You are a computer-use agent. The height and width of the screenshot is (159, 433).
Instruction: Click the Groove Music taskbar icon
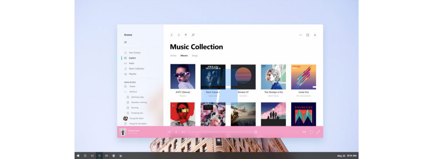coord(99,156)
